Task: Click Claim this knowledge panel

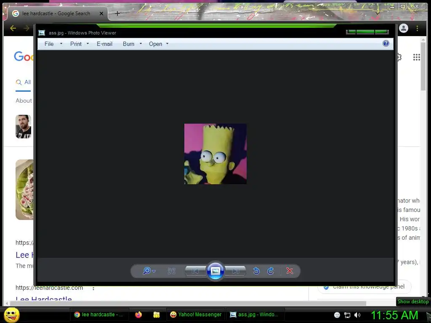Action: pos(364,287)
